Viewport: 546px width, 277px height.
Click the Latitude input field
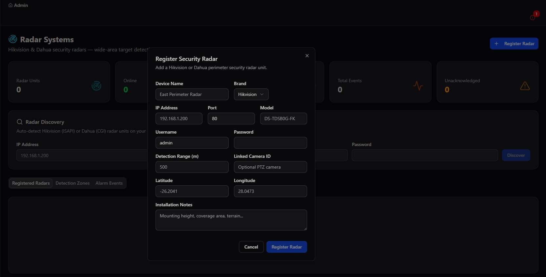pyautogui.click(x=192, y=191)
